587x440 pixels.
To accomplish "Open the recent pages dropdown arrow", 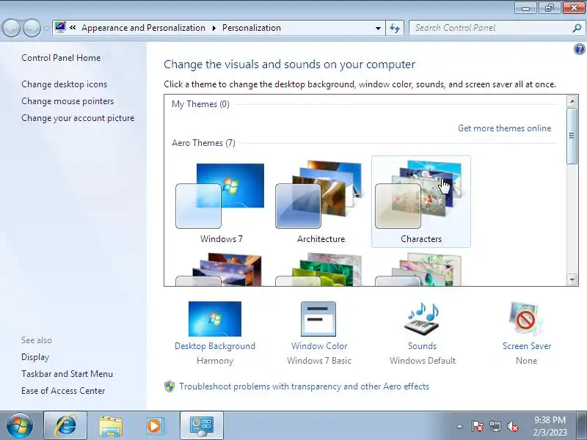I will pos(46,28).
